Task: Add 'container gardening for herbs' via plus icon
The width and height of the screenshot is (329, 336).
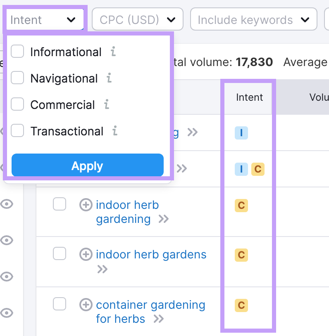Action: 86,304
